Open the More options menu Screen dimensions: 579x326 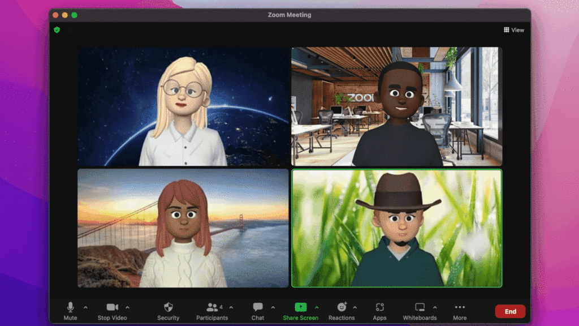(x=460, y=307)
